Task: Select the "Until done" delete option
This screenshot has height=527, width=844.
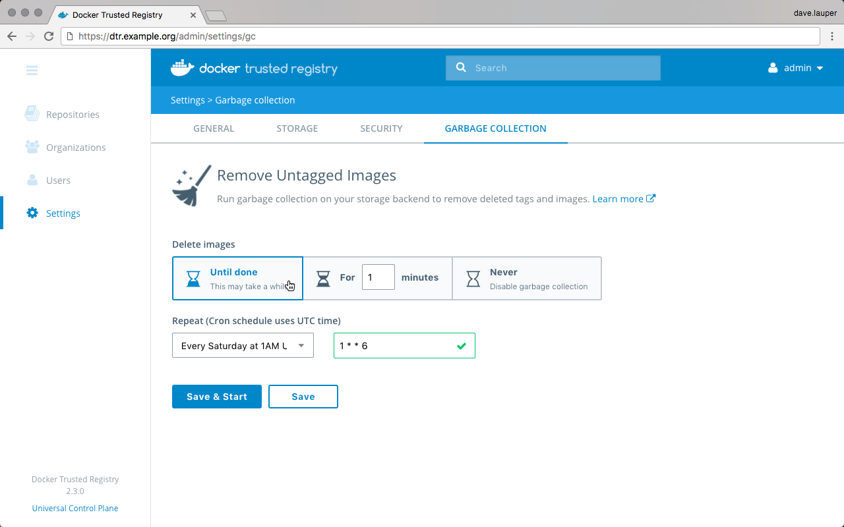Action: tap(237, 278)
